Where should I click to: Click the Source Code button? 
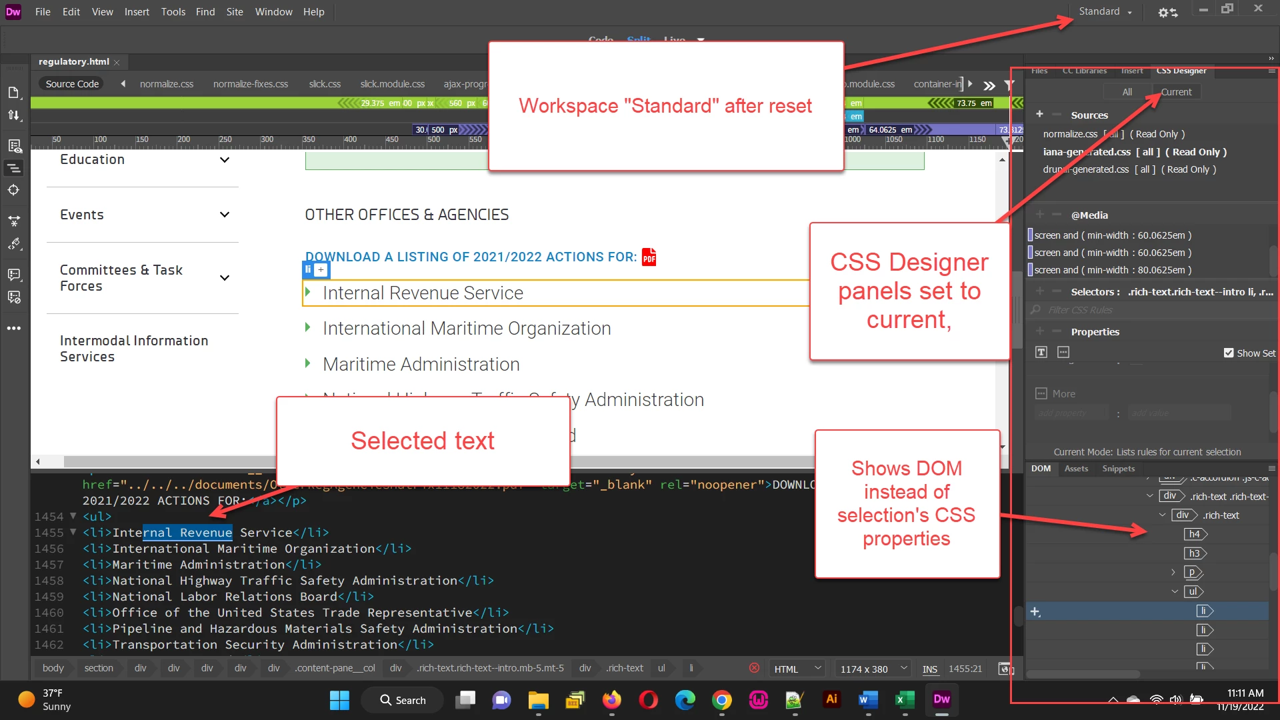click(x=72, y=84)
